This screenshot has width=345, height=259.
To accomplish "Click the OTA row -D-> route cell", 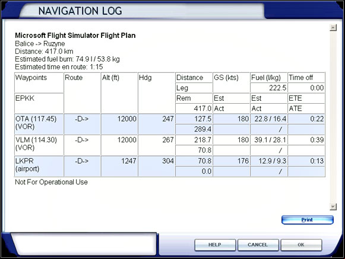I will click(x=82, y=124).
